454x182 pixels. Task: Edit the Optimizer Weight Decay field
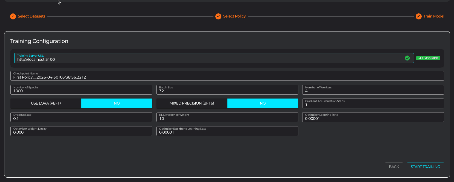tap(81, 131)
